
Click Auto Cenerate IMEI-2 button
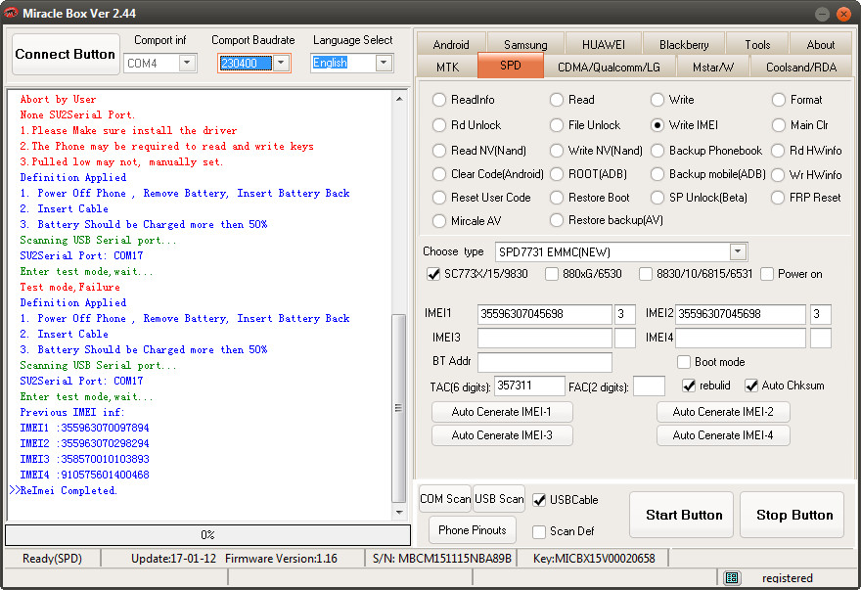click(723, 412)
